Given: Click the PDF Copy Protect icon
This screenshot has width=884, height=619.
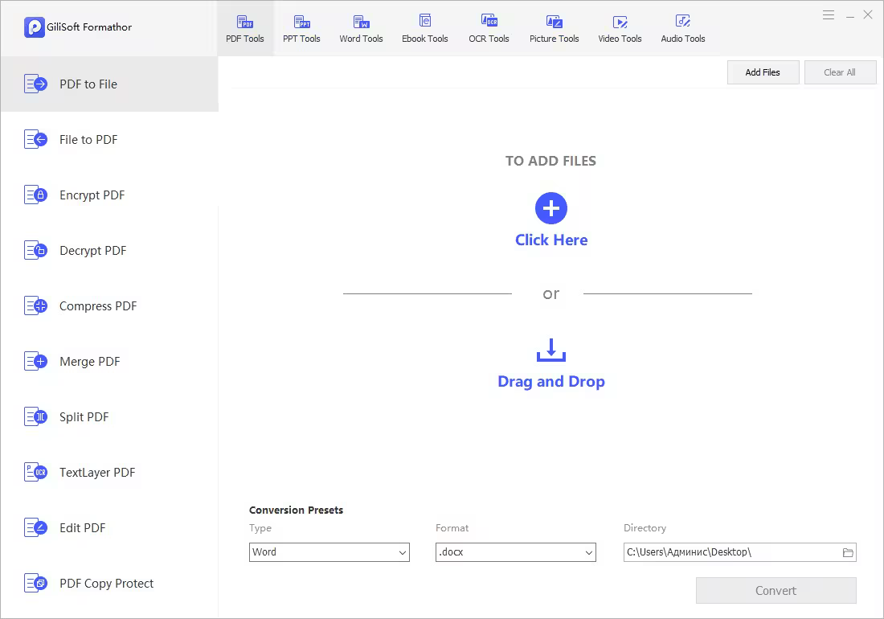Looking at the screenshot, I should (35, 584).
